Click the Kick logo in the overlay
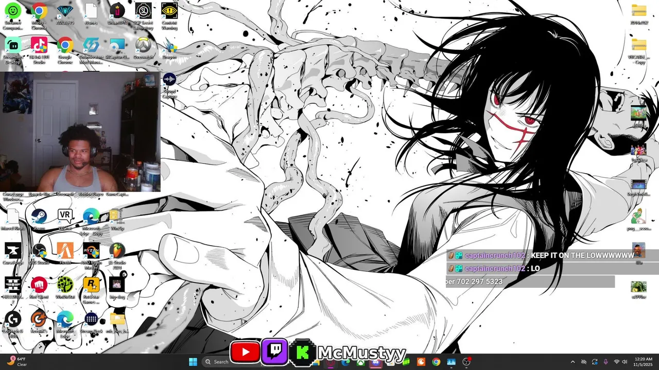The width and height of the screenshot is (659, 370). (x=302, y=353)
